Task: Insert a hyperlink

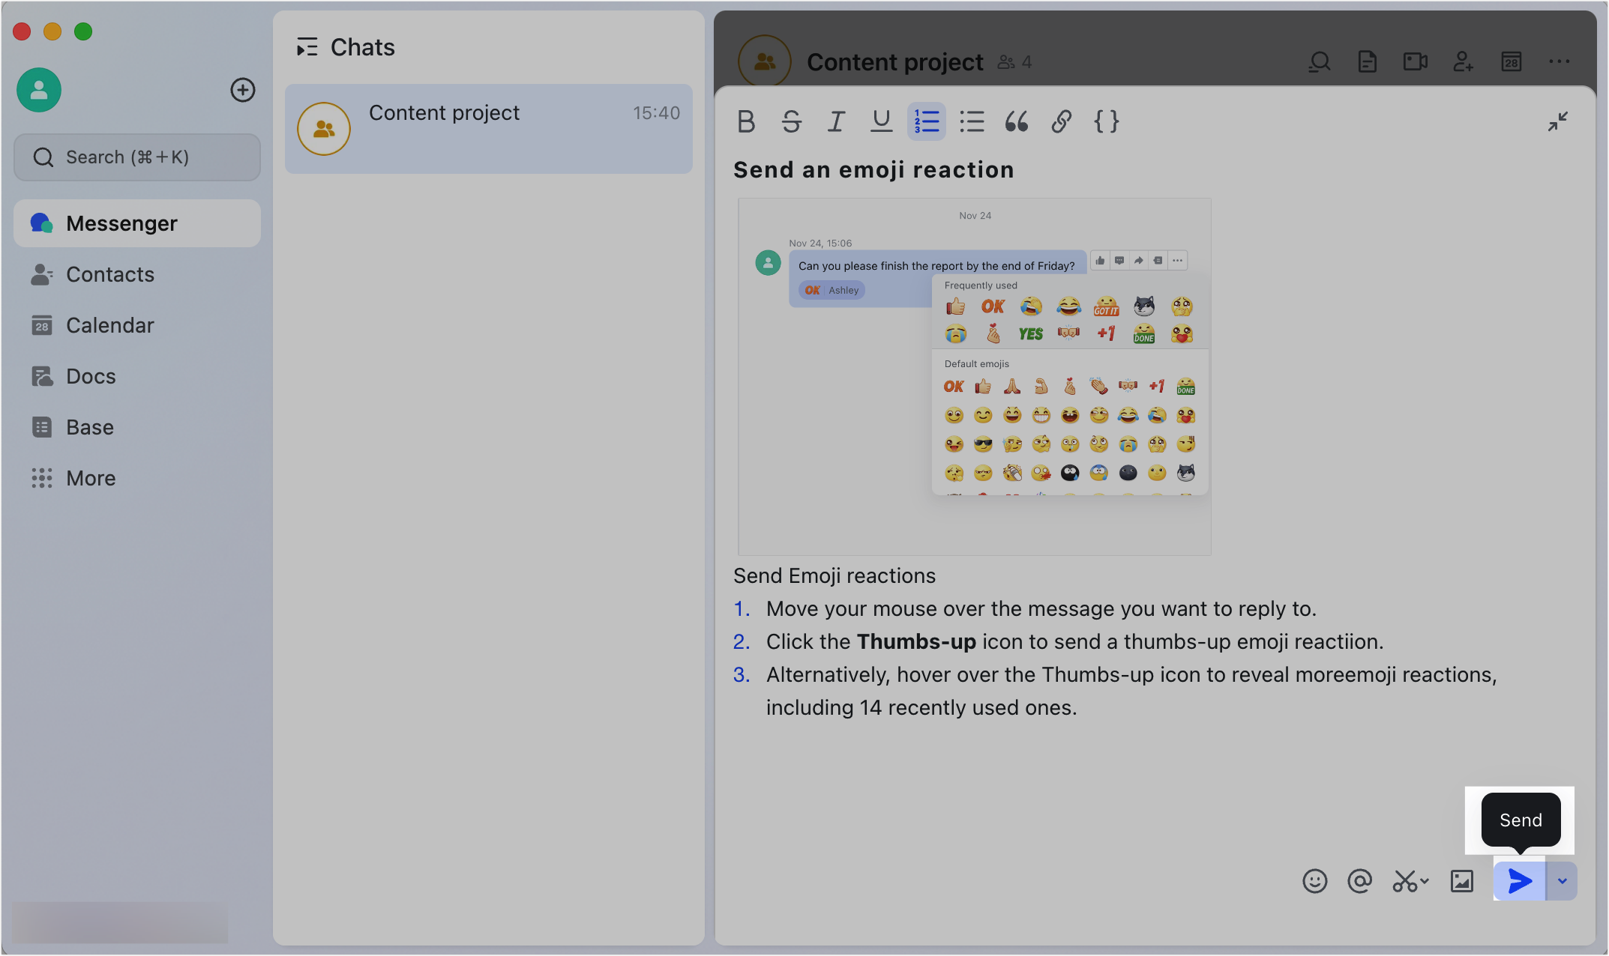Action: pos(1061,121)
